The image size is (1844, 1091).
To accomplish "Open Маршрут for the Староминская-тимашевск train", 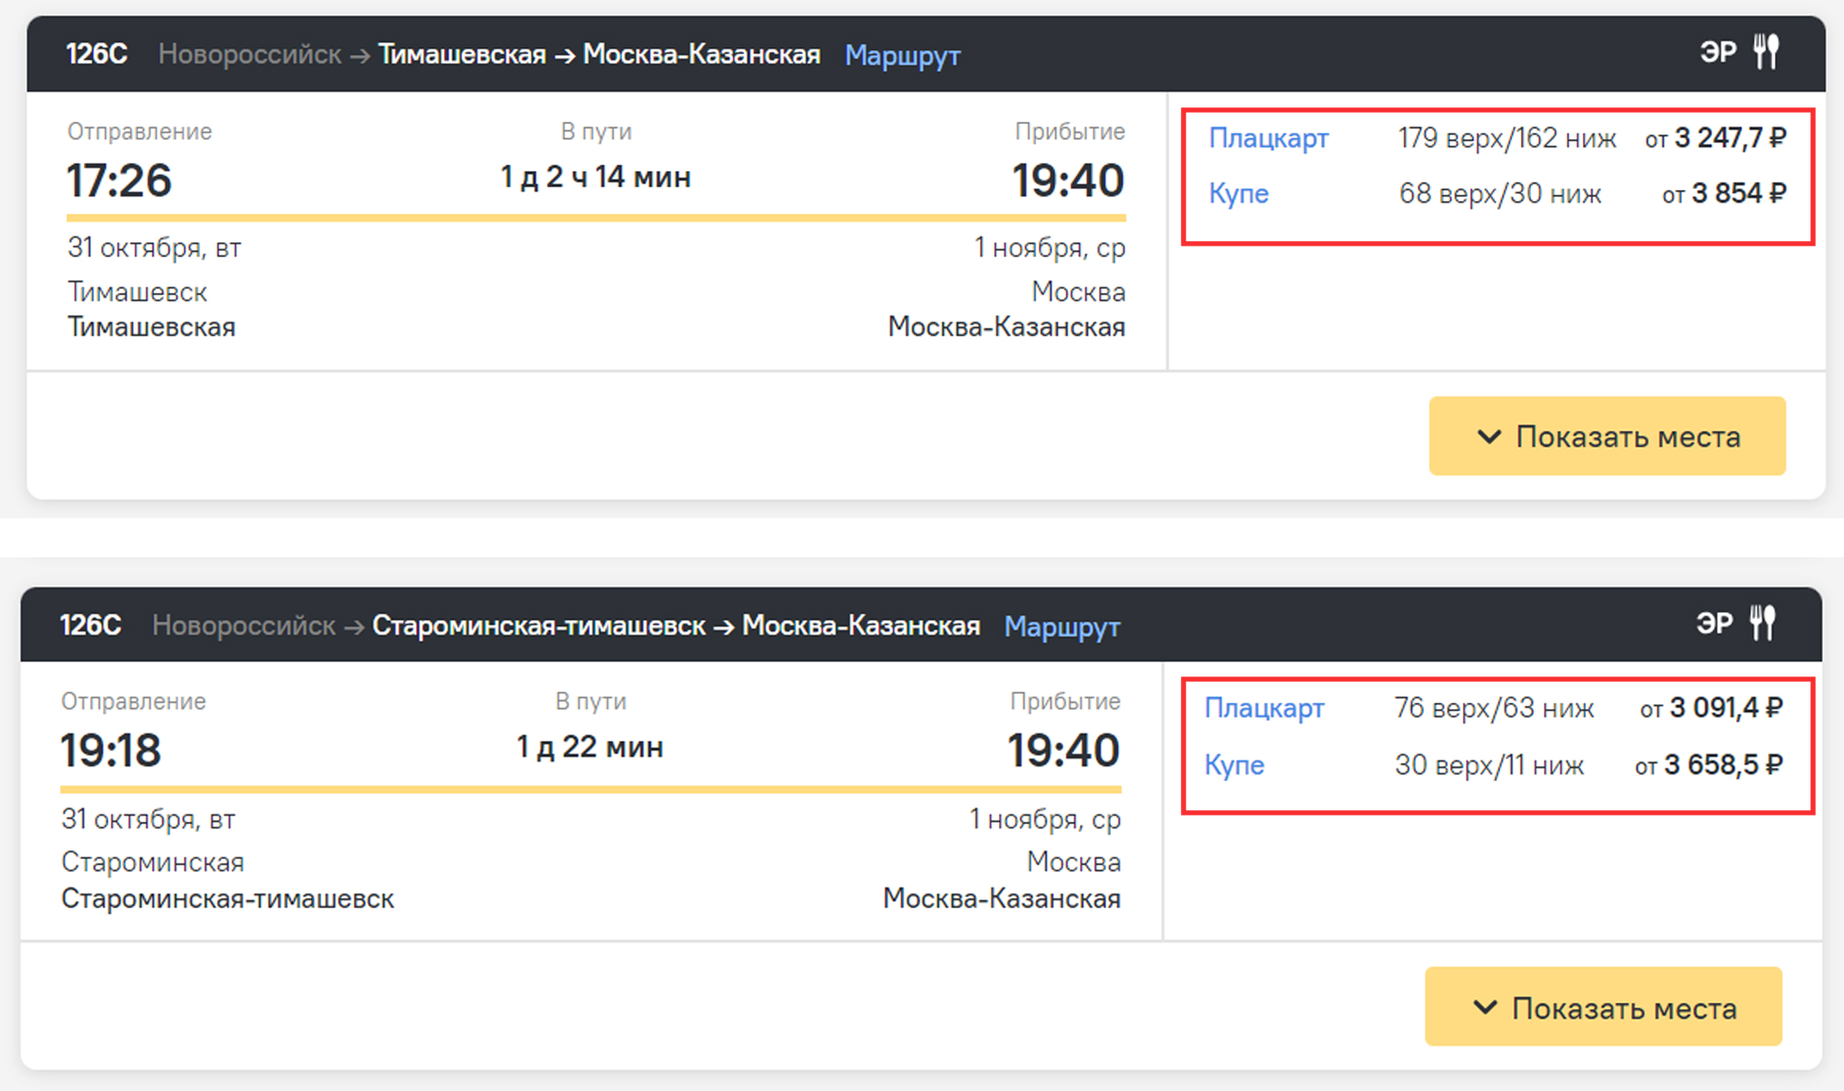I will pos(1061,626).
